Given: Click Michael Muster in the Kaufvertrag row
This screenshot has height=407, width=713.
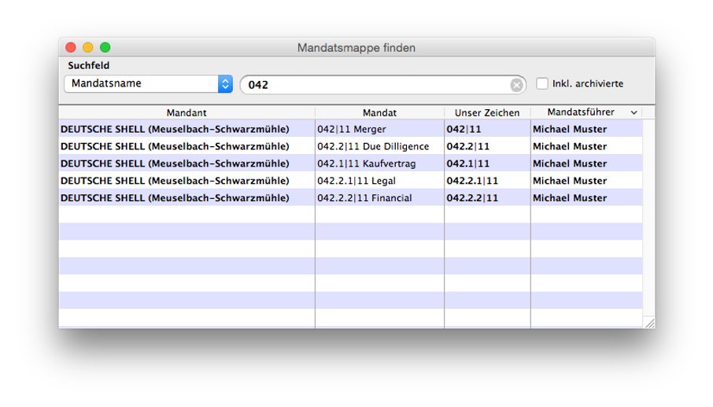Looking at the screenshot, I should point(570,163).
